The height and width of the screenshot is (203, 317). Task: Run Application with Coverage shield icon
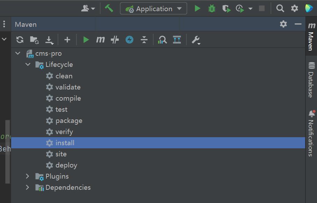pyautogui.click(x=226, y=9)
